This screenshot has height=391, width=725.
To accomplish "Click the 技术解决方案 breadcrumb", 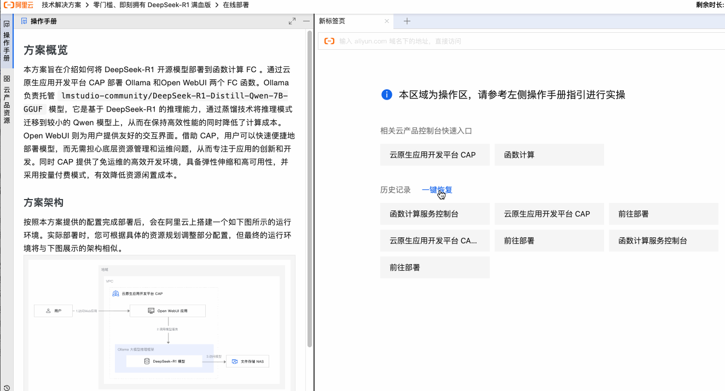I will pyautogui.click(x=61, y=5).
